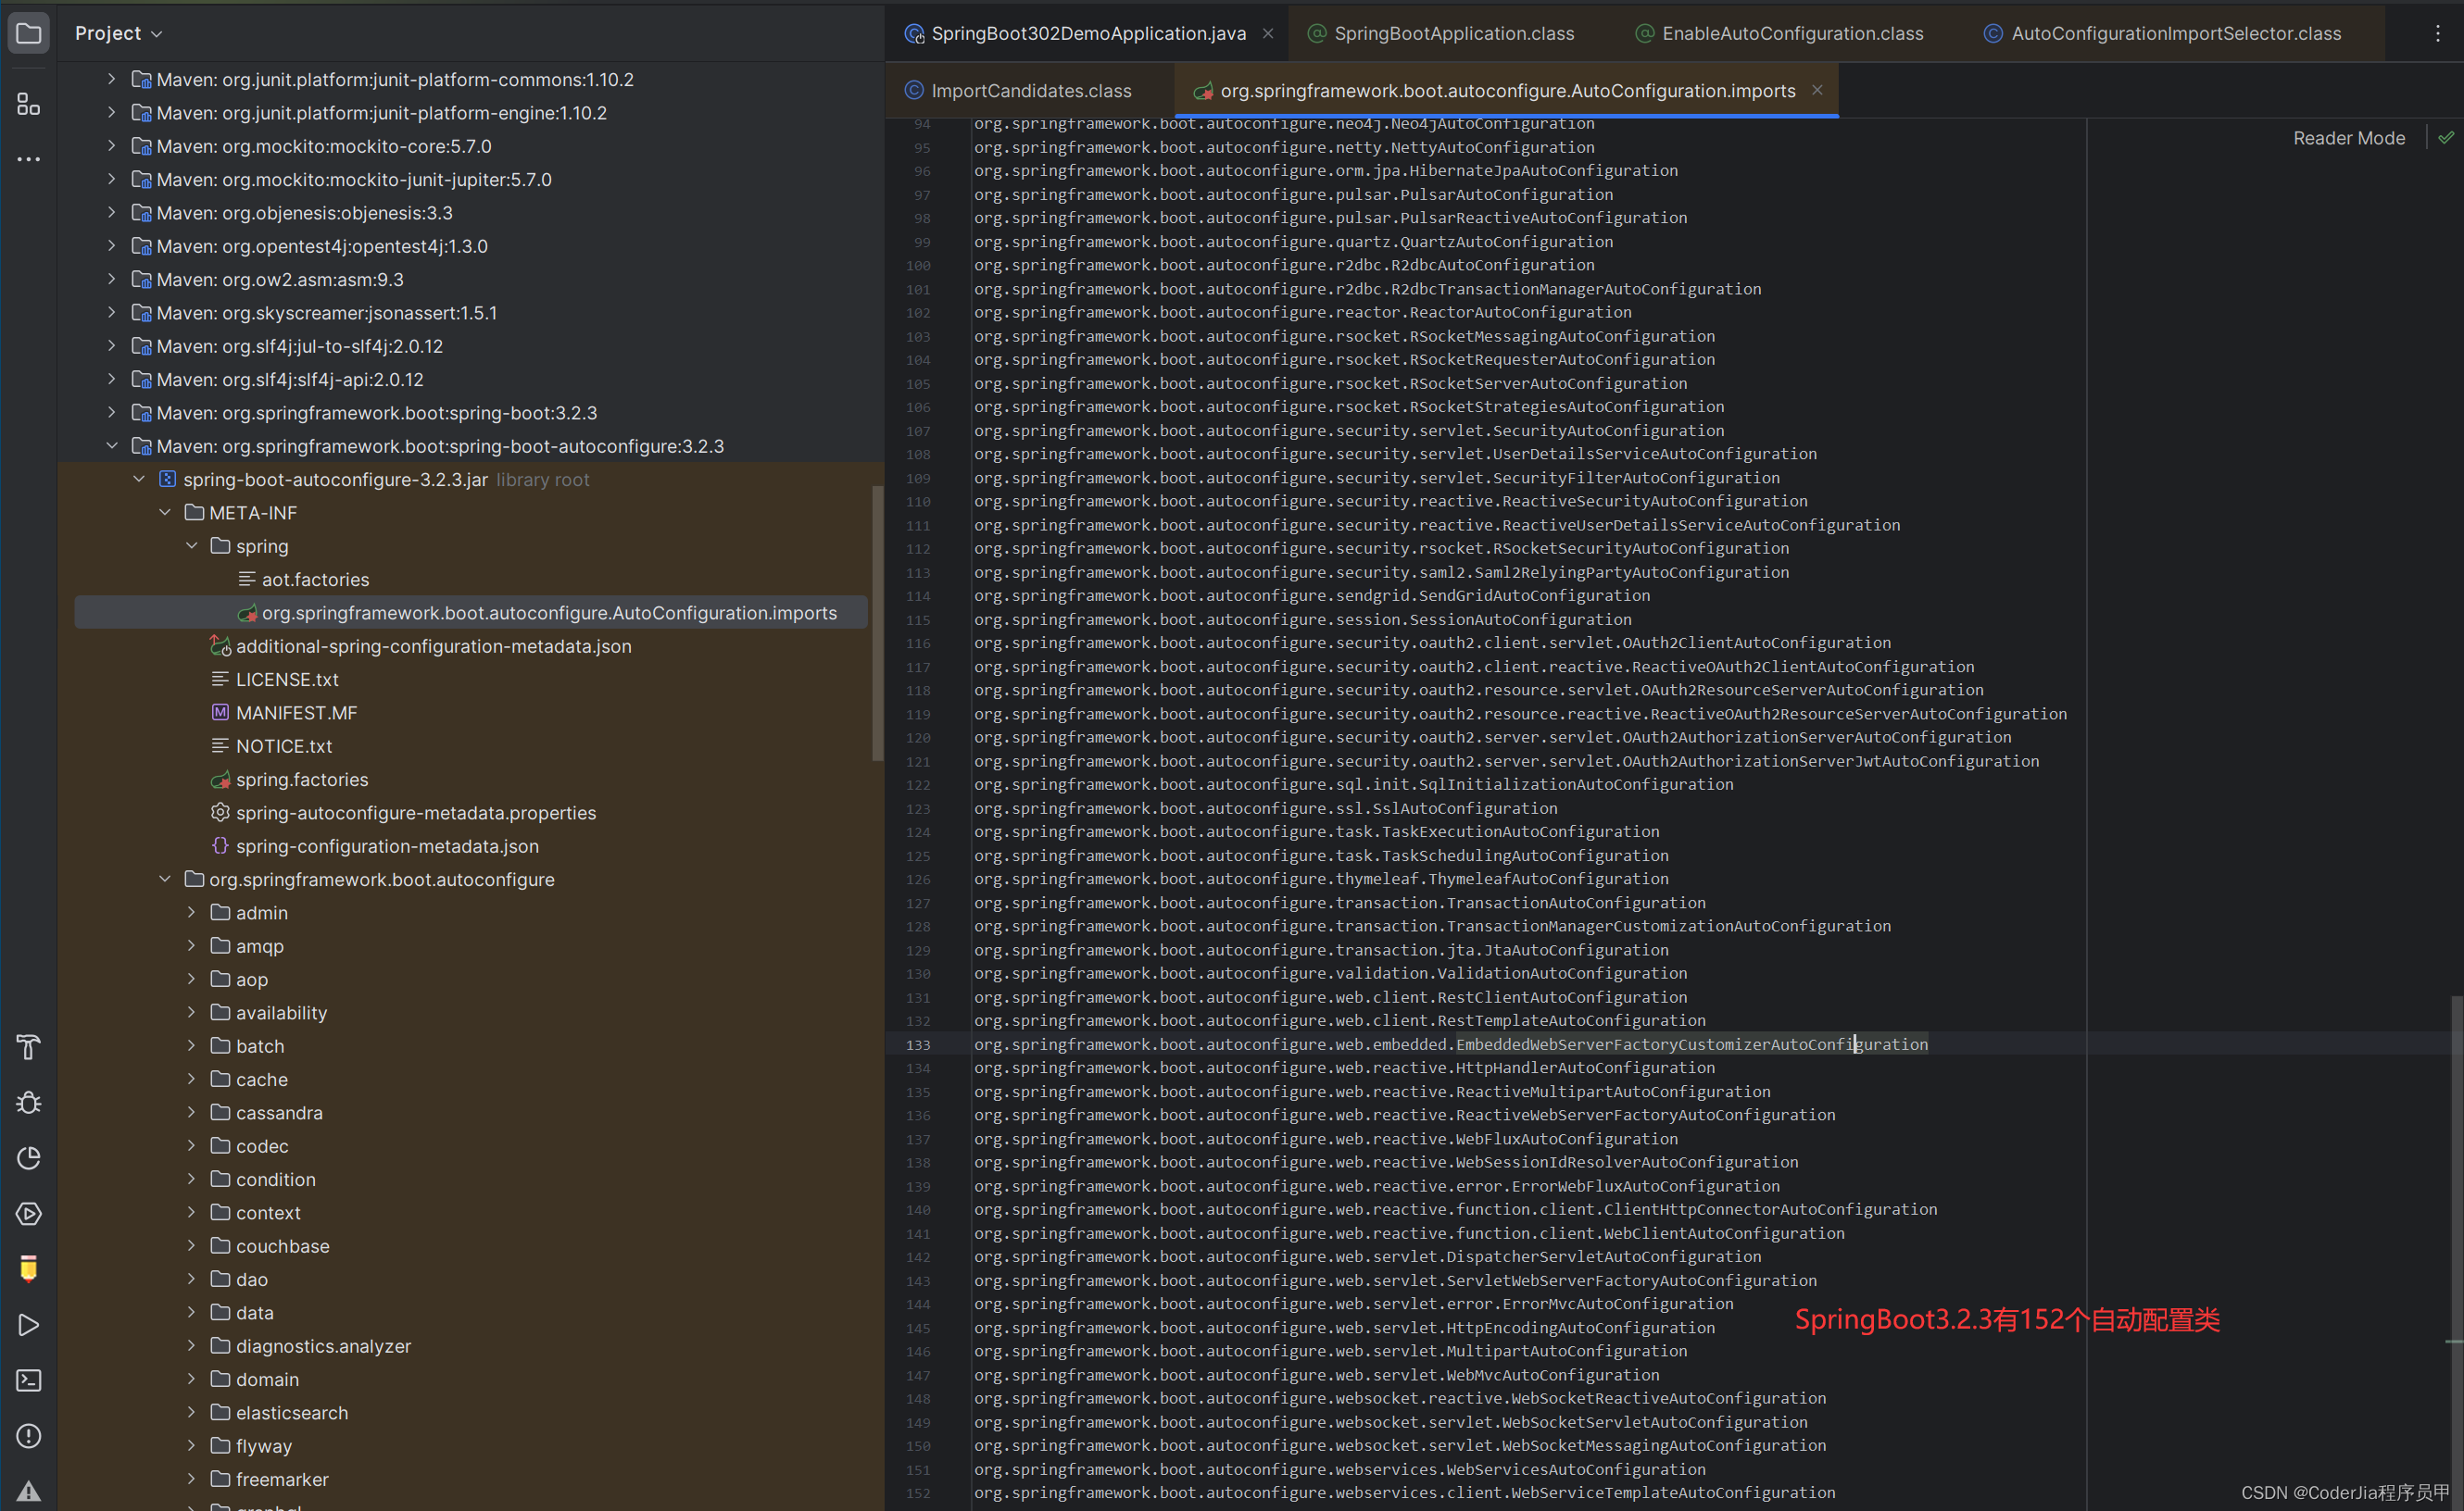This screenshot has height=1511, width=2464.
Task: Expand Maven org.mockito:mockito-core:5.7.0 library
Action: pyautogui.click(x=111, y=146)
